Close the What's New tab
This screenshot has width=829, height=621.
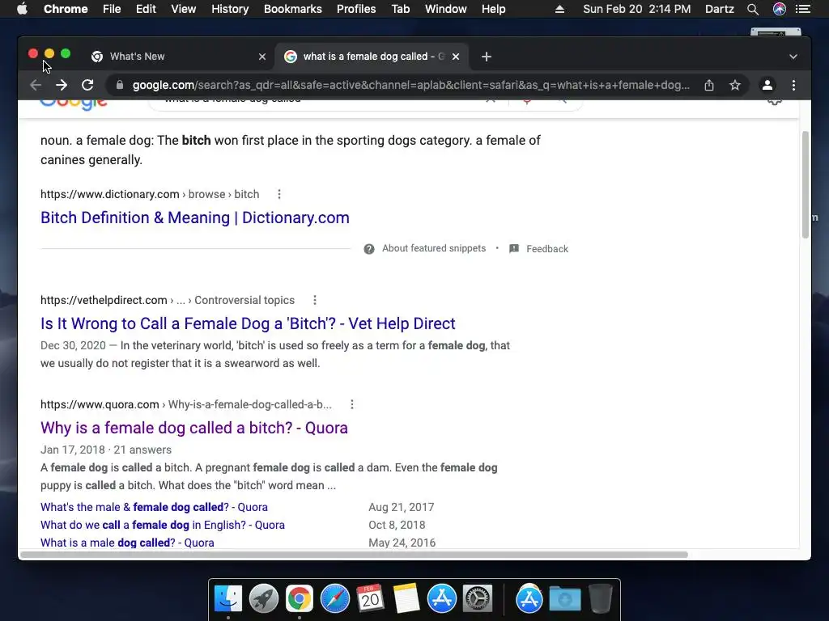pos(262,57)
